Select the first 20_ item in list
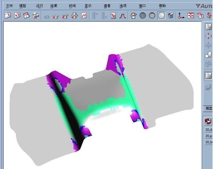 pos(208,130)
